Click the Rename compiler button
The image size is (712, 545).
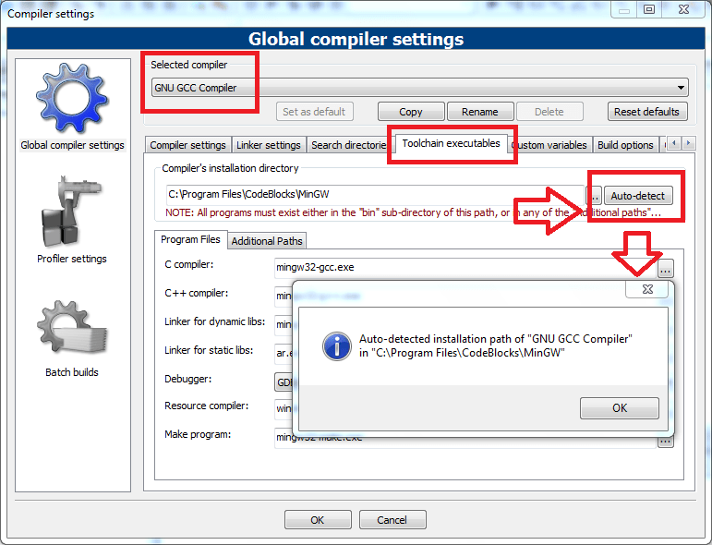(x=480, y=112)
